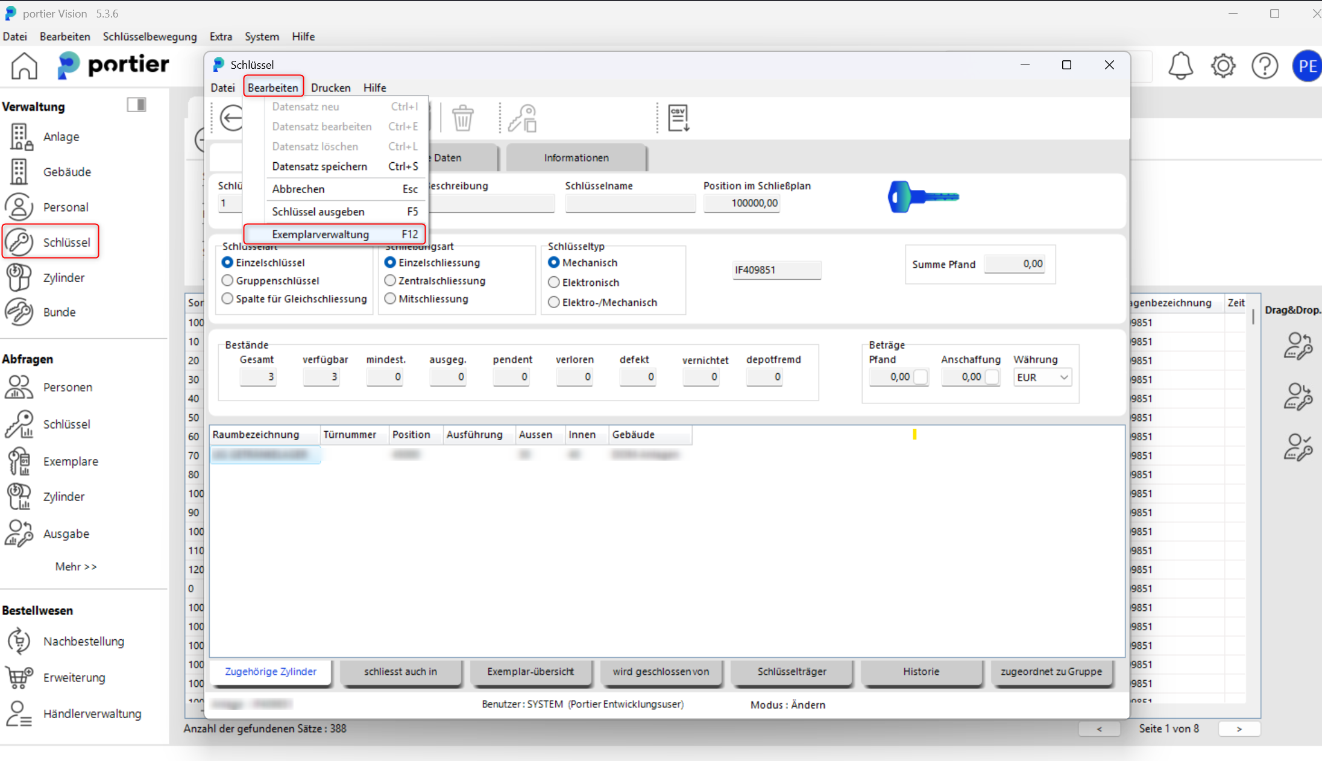
Task: Click the Historie button
Action: 921,671
